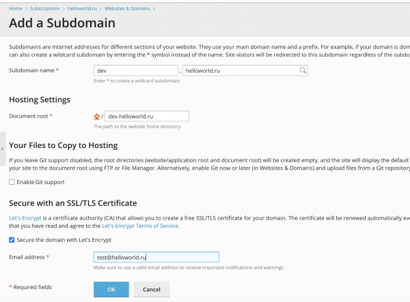Focus the Subdomain name field containing dev
This screenshot has height=302, width=410.
click(135, 70)
